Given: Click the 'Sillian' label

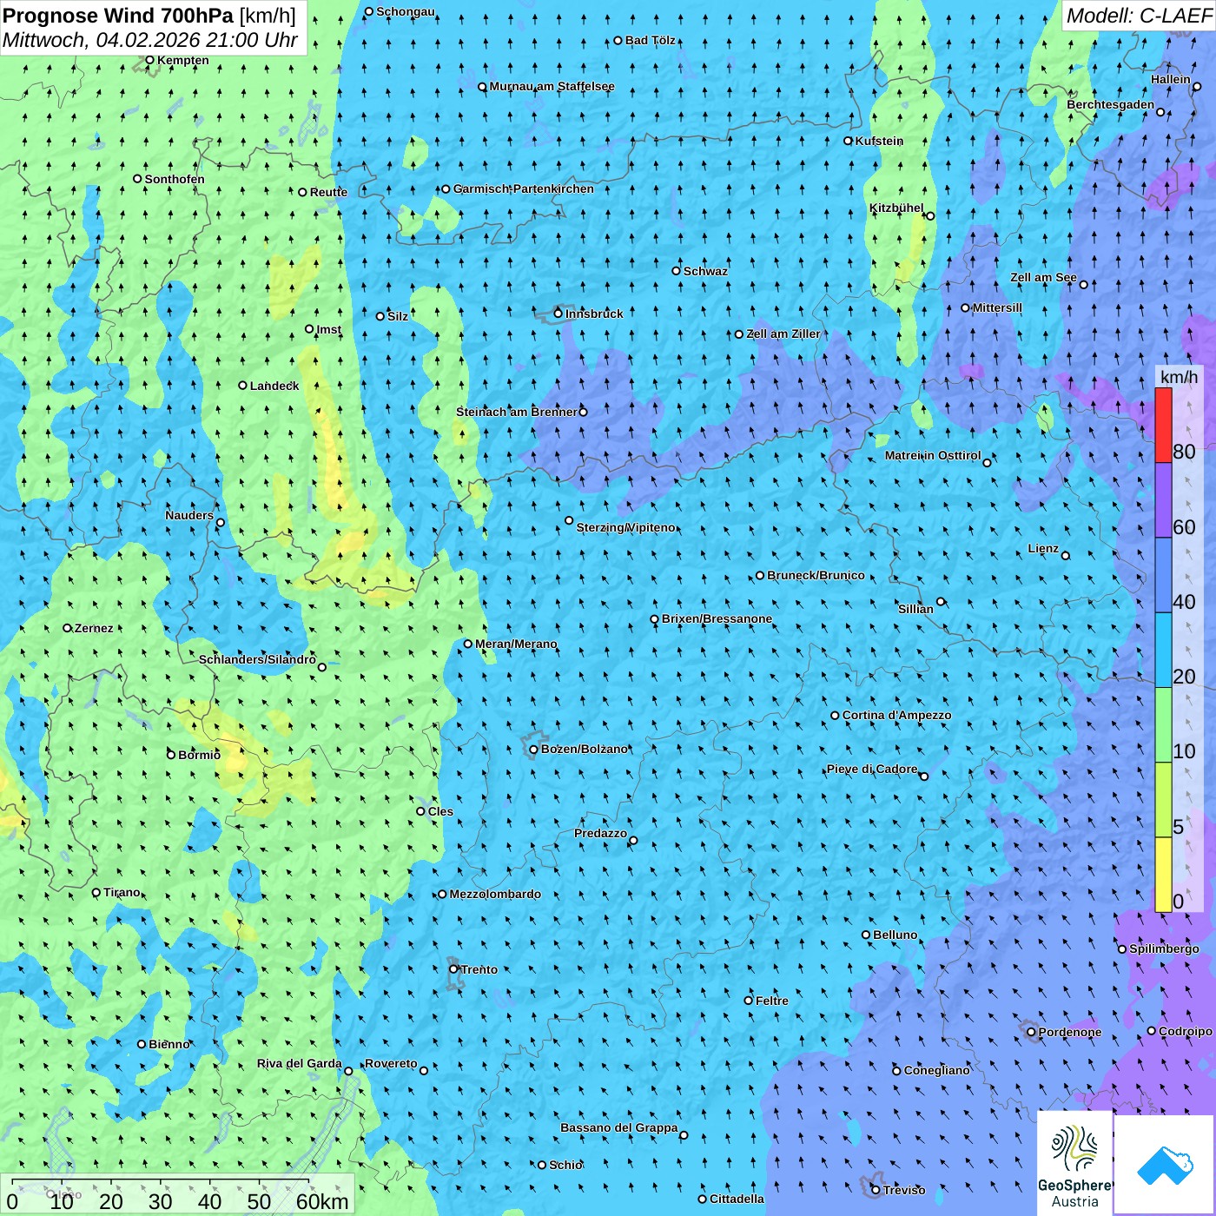Looking at the screenshot, I should pos(915,608).
